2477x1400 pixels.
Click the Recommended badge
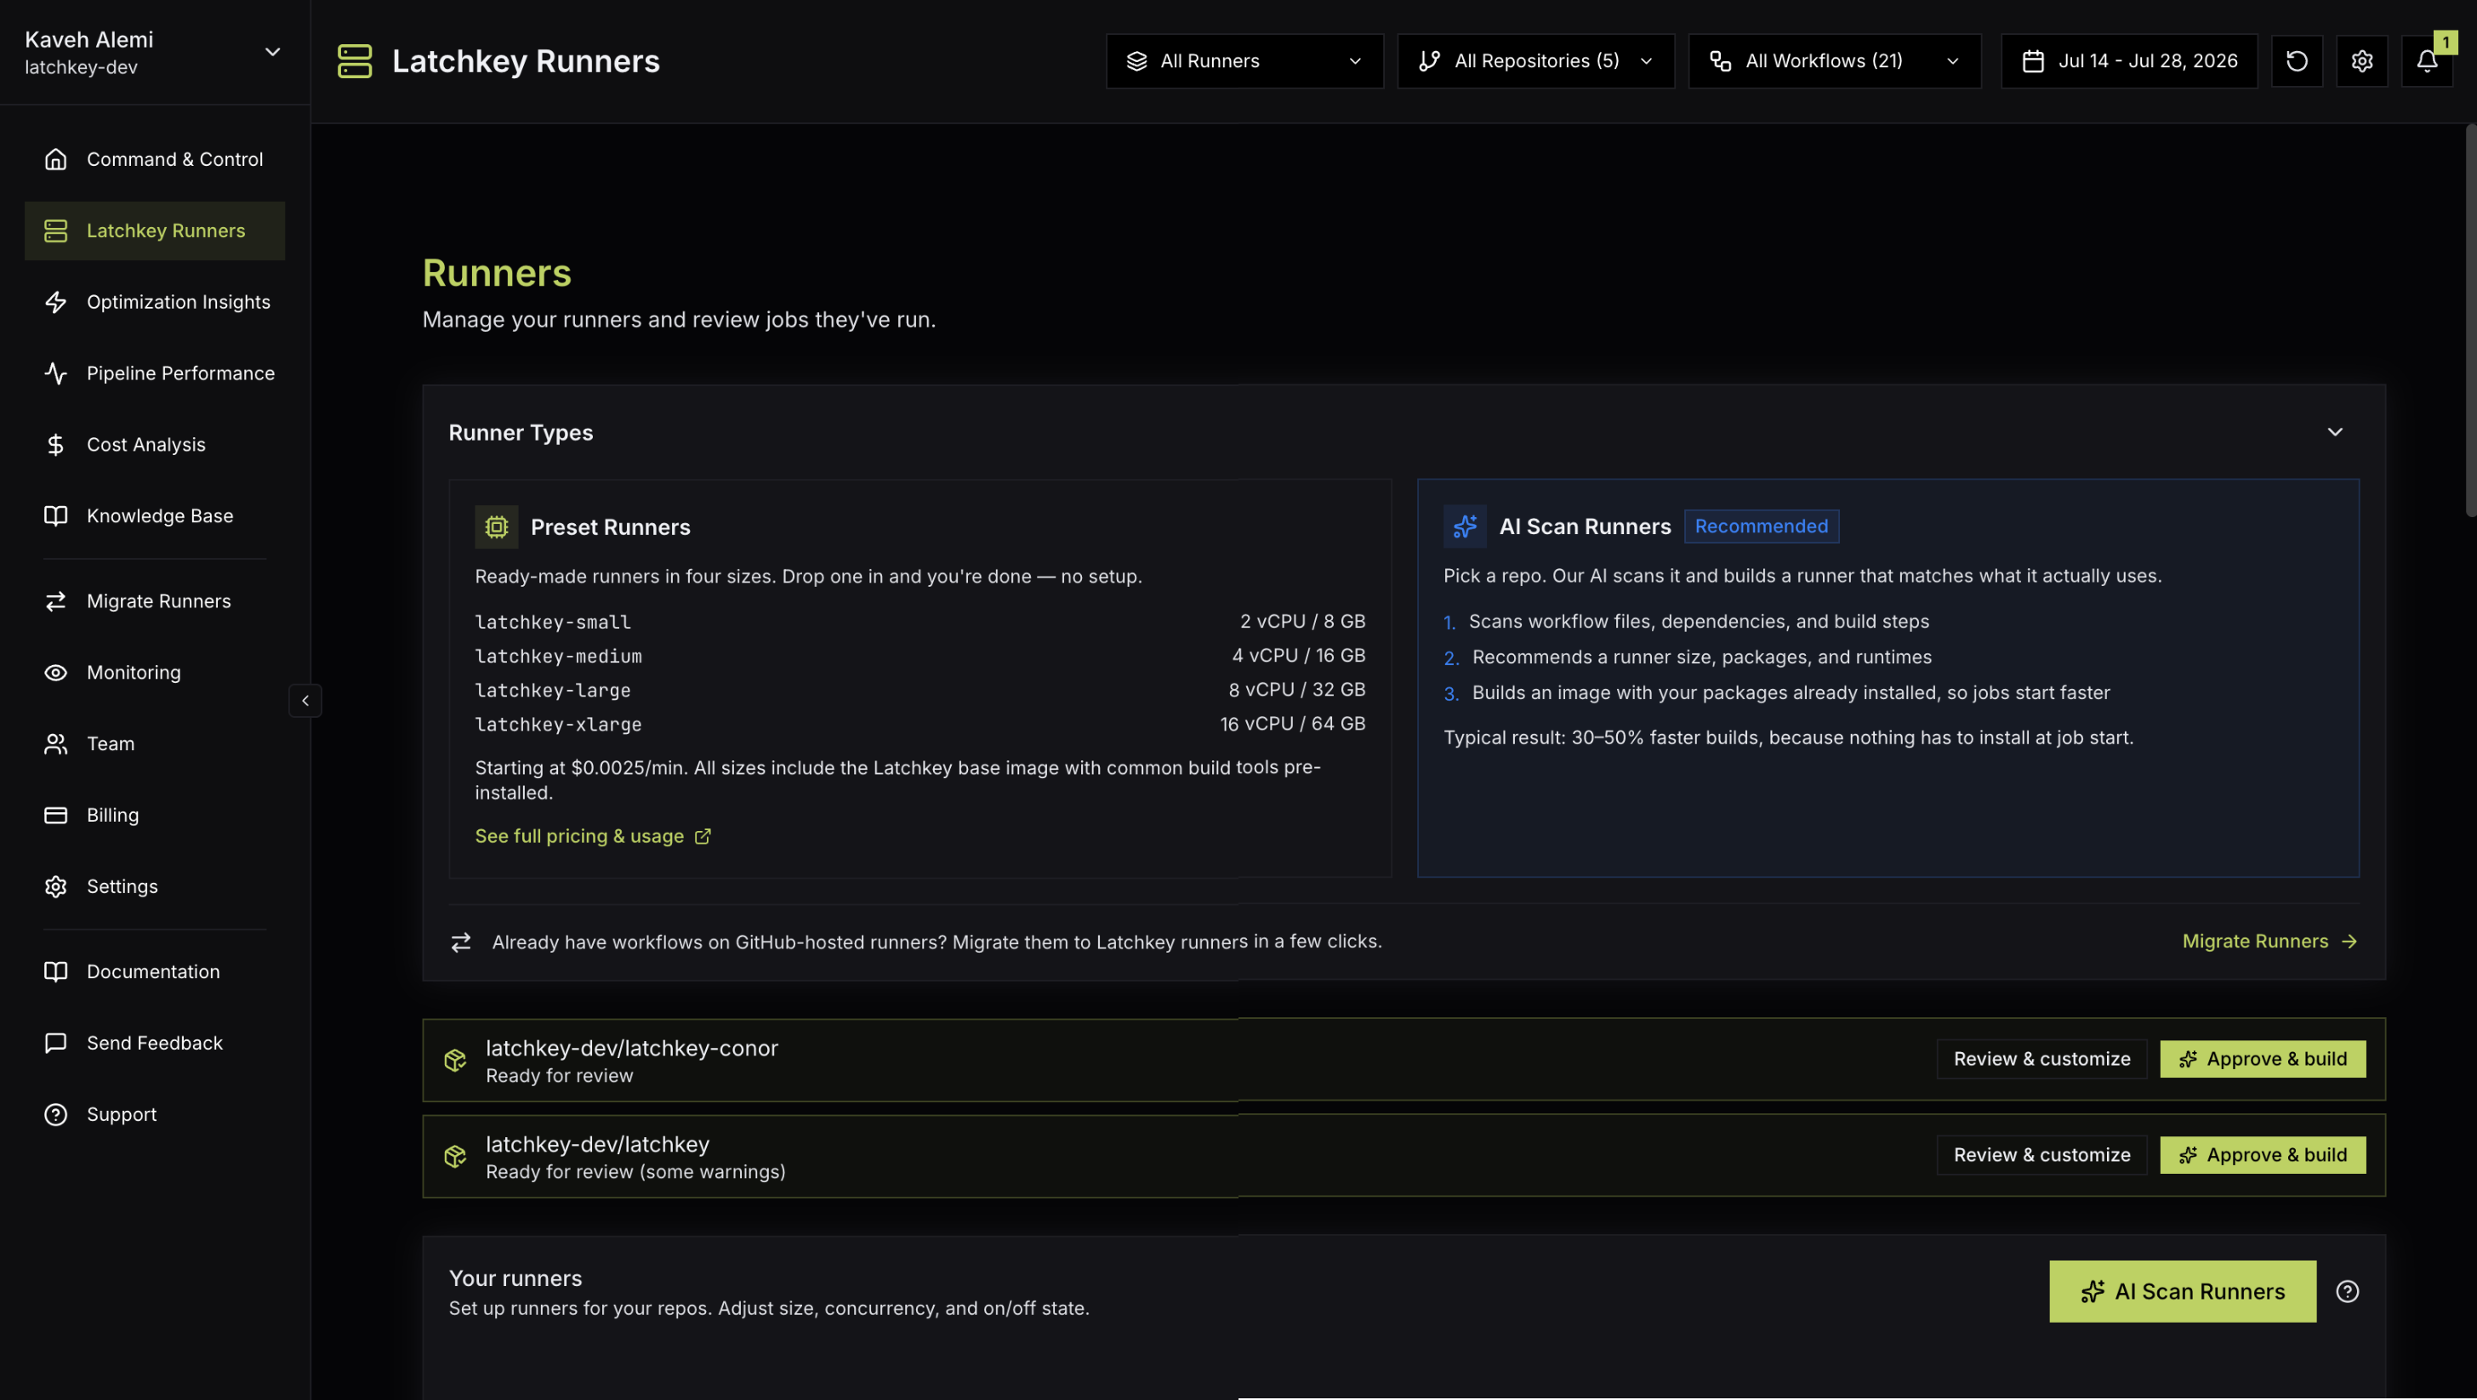pyautogui.click(x=1761, y=526)
